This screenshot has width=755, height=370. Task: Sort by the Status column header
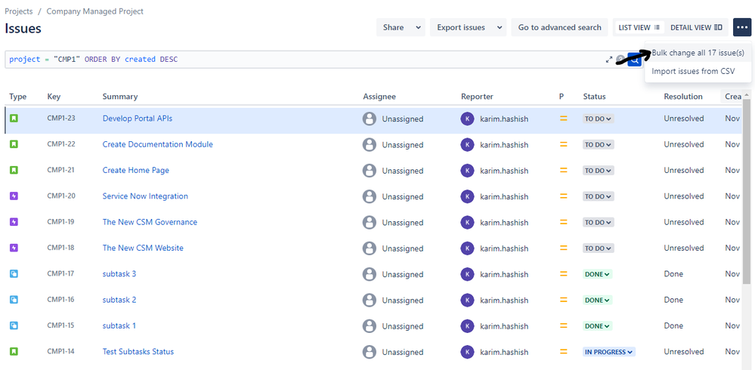point(594,96)
